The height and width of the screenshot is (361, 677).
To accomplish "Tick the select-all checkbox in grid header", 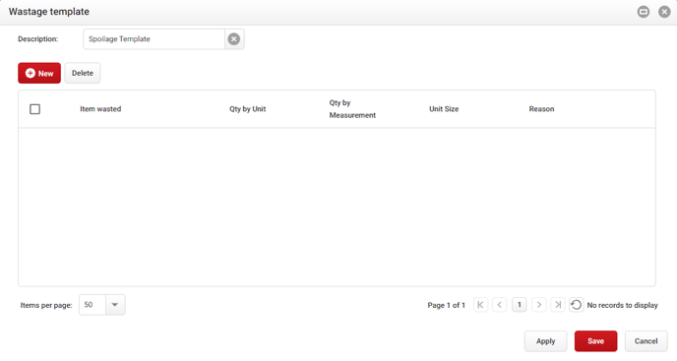I will (x=35, y=109).
